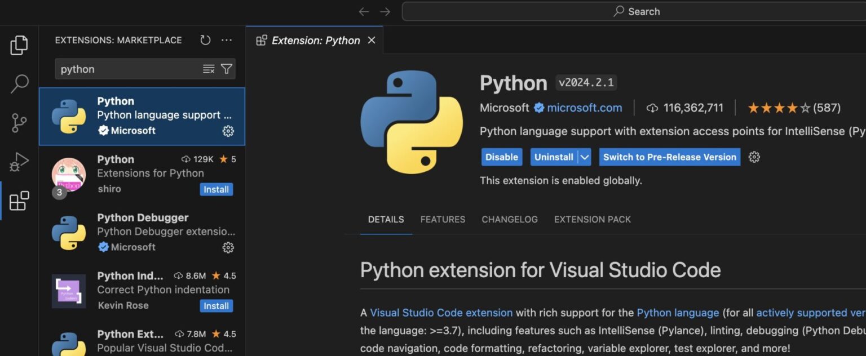866x356 pixels.
Task: Open the Filter Extensions menu
Action: [226, 68]
